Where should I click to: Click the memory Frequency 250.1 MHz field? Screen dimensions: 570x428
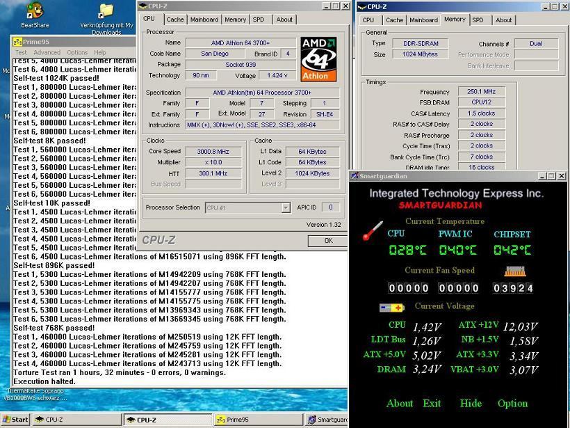[x=481, y=92]
